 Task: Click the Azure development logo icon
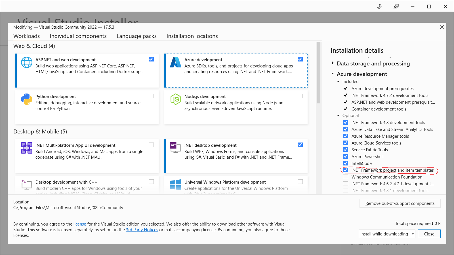click(176, 62)
